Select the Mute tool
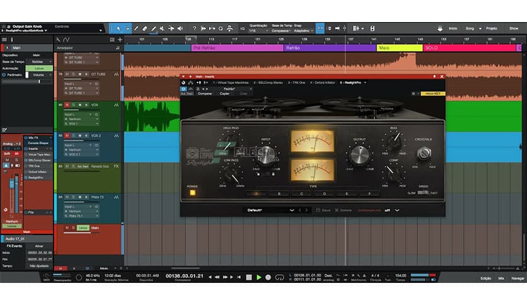The width and height of the screenshot is (527, 305). point(163,28)
